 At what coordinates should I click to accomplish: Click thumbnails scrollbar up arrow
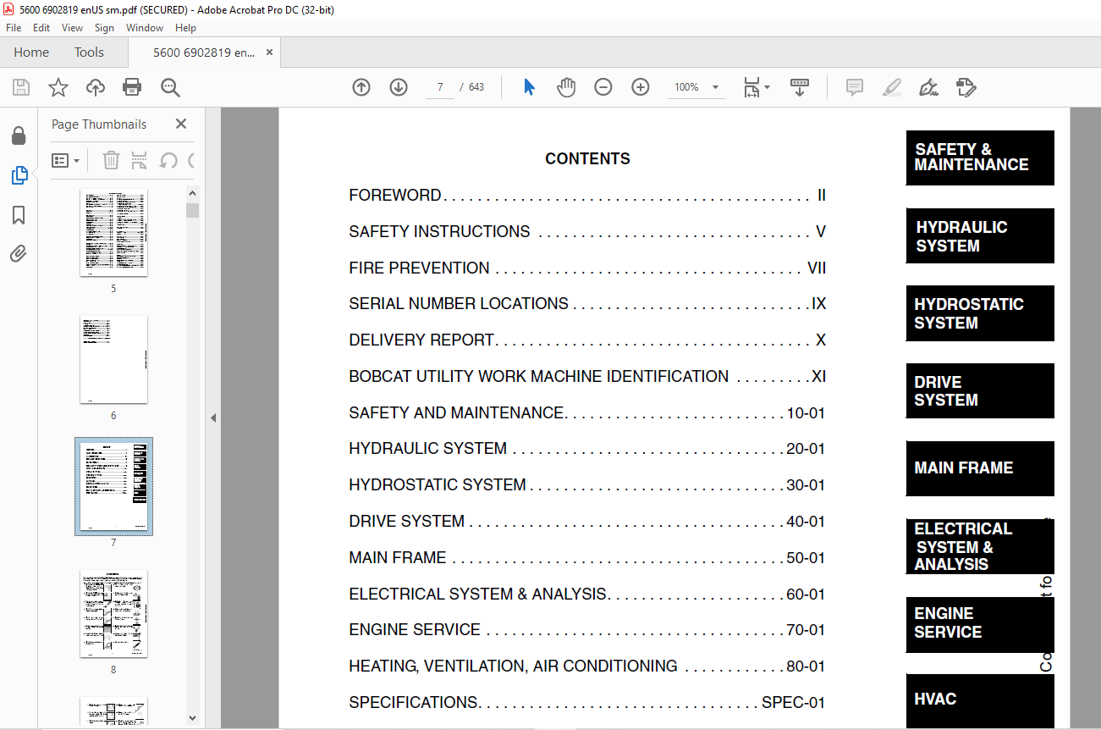[x=193, y=192]
